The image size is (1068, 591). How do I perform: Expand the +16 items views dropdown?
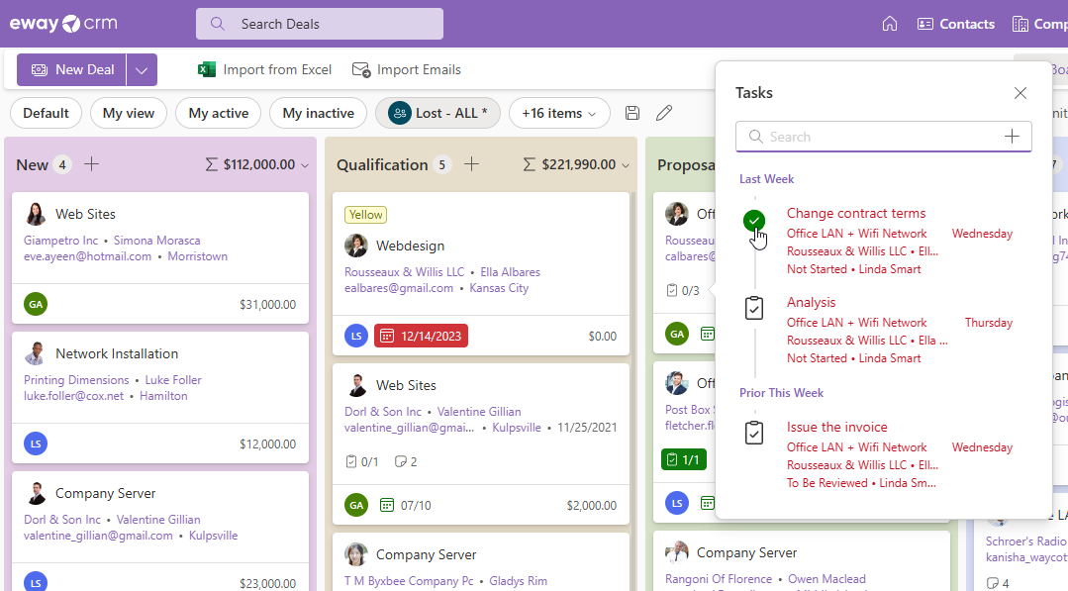tap(558, 113)
